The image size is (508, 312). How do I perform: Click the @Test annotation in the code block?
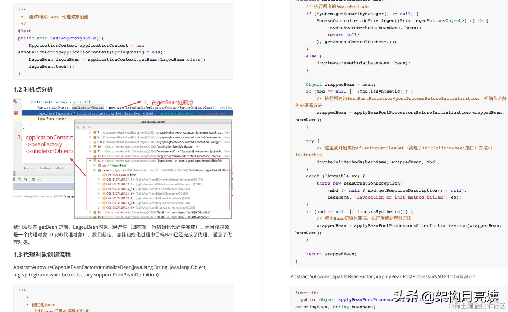point(25,31)
